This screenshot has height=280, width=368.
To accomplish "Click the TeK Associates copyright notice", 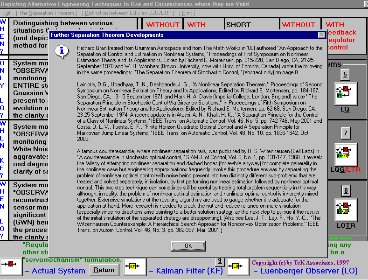I will 300,263.
